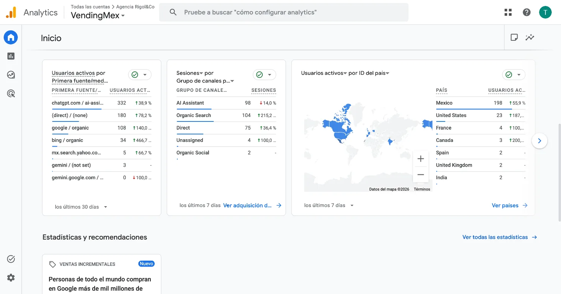Open the note card icon near Inicio
561x294 pixels.
point(514,37)
